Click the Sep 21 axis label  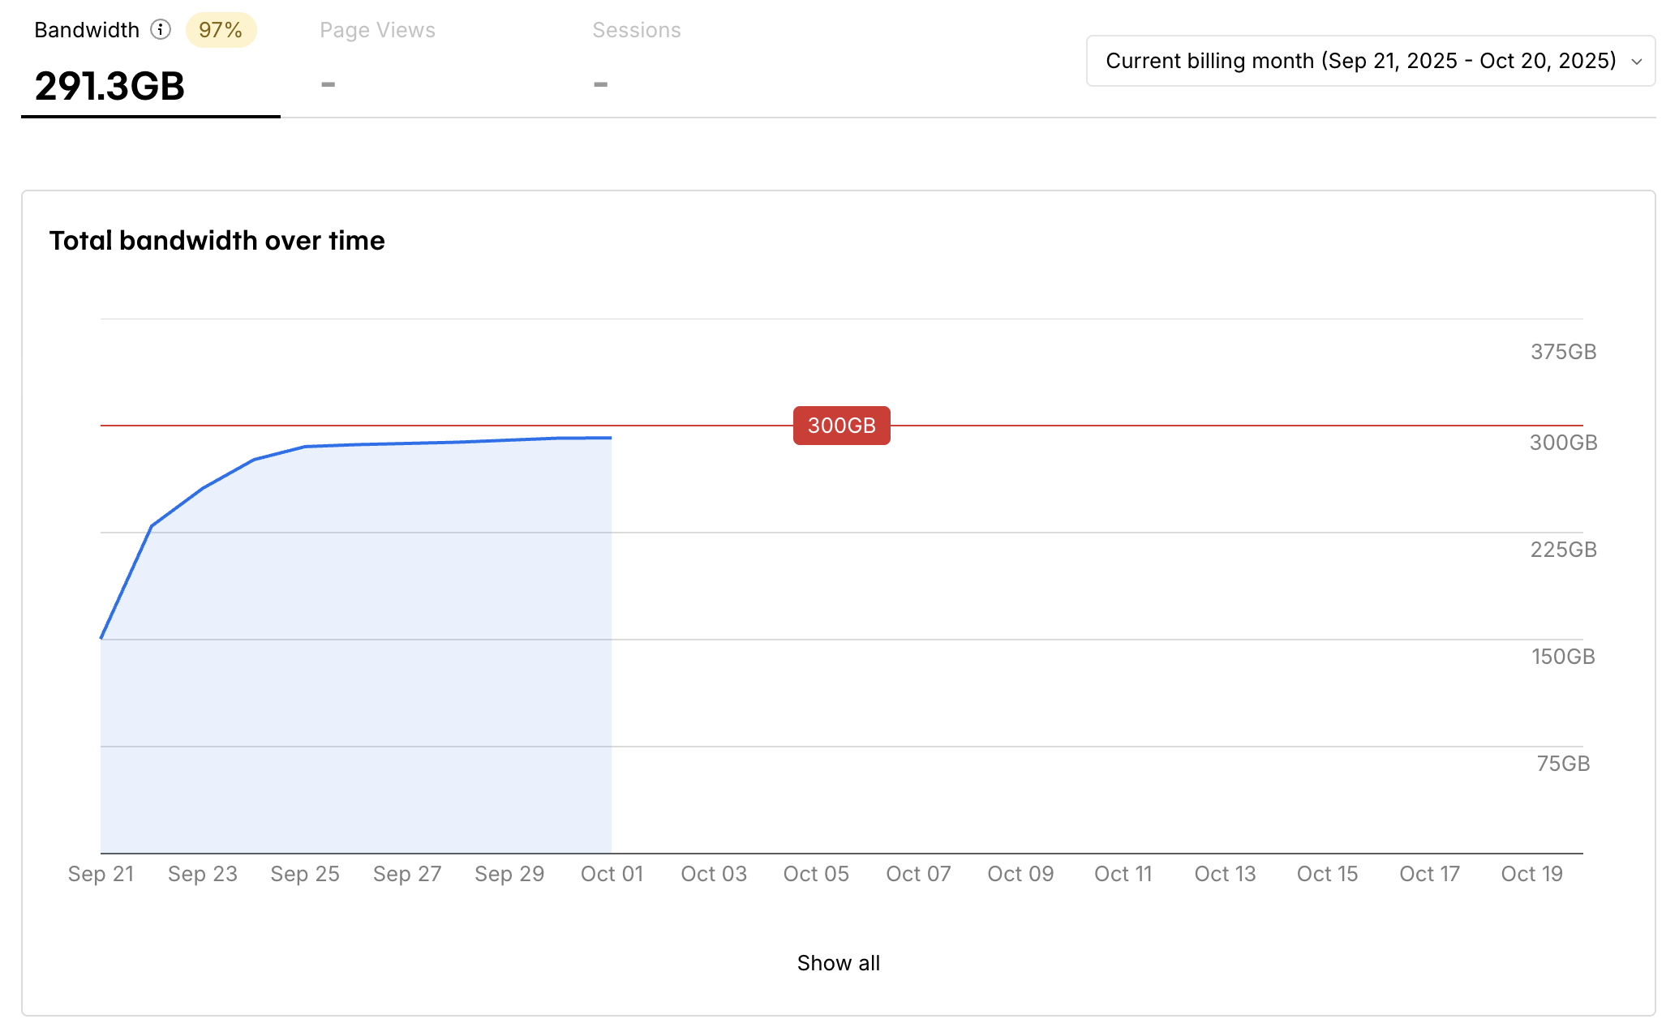point(101,874)
